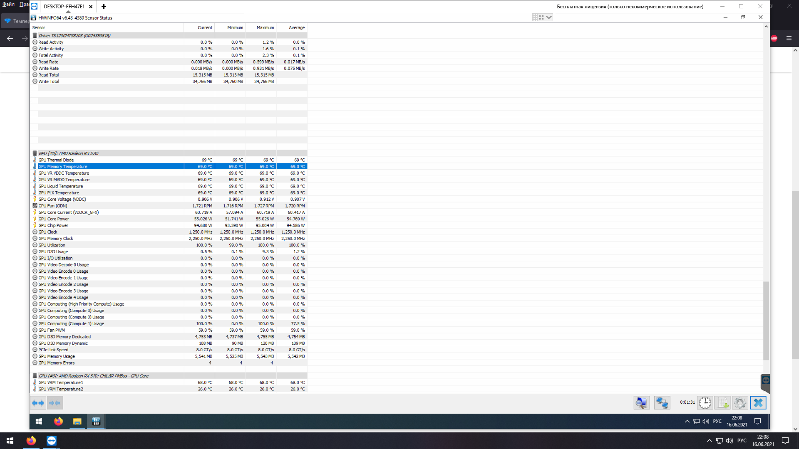Open the remote network computers icon
The image size is (799, 449).
click(662, 402)
